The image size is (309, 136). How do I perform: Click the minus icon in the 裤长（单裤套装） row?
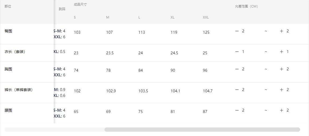237,90
